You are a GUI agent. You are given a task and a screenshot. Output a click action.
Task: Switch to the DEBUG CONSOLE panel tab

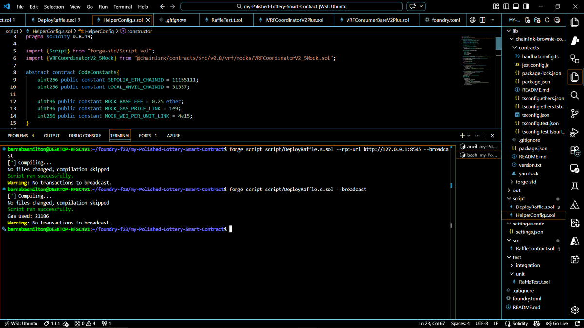pyautogui.click(x=85, y=136)
